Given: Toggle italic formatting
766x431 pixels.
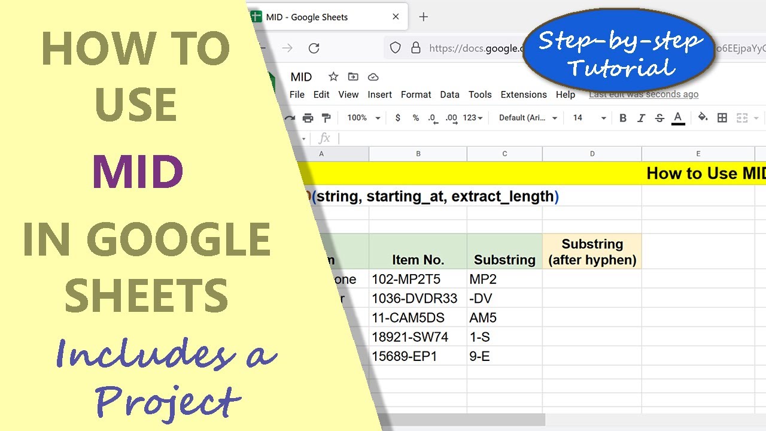Looking at the screenshot, I should point(641,118).
